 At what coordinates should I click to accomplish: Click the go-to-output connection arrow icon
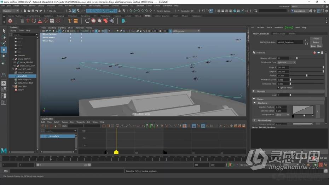pyautogui.click(x=307, y=44)
